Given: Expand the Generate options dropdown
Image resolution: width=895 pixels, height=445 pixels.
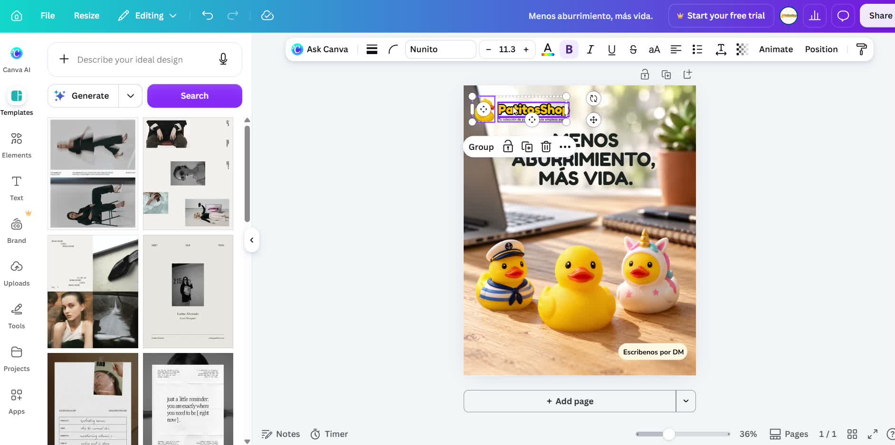Looking at the screenshot, I should (131, 96).
